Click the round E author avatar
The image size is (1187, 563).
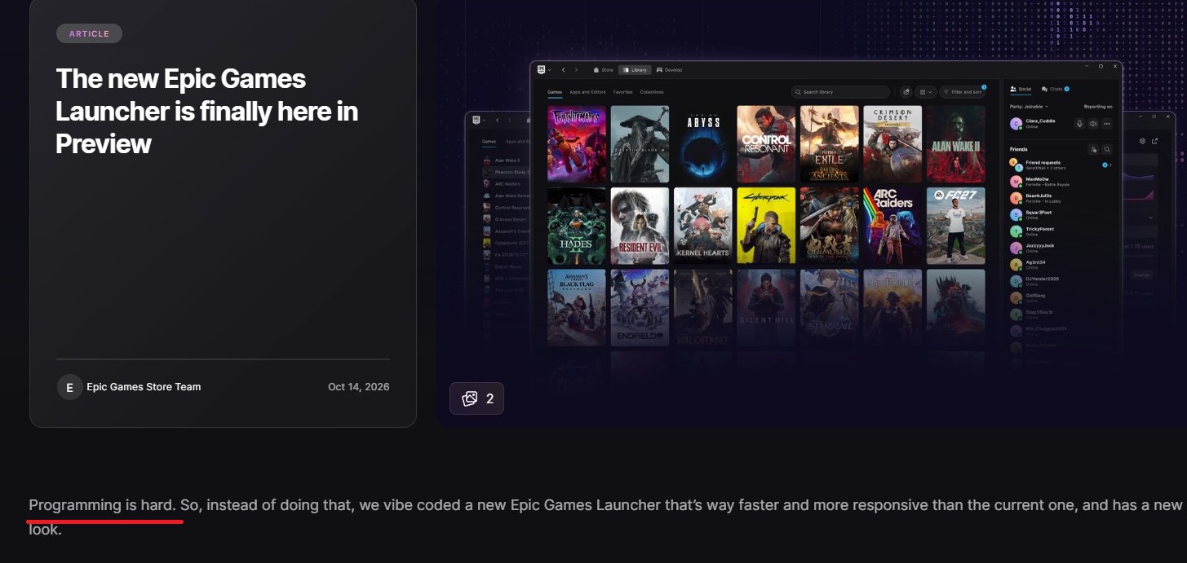coord(69,387)
